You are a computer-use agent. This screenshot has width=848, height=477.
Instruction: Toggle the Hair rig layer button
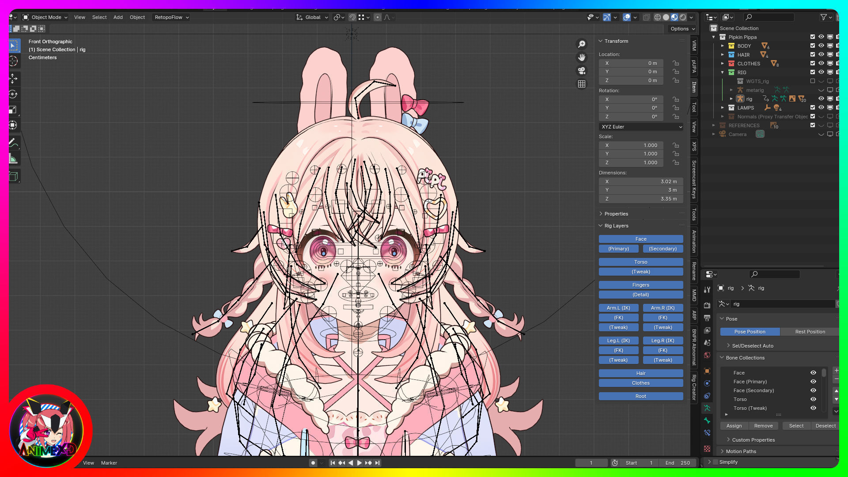coord(641,373)
